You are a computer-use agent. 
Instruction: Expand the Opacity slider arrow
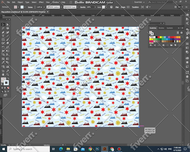point(95,7)
